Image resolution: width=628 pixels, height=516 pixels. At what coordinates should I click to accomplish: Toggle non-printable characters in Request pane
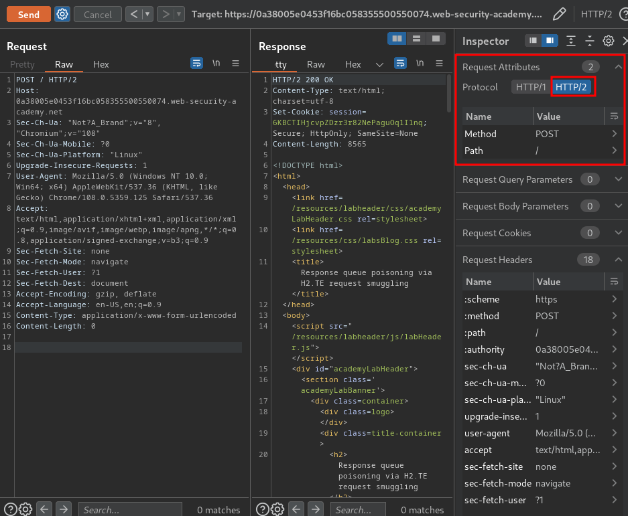tap(216, 63)
